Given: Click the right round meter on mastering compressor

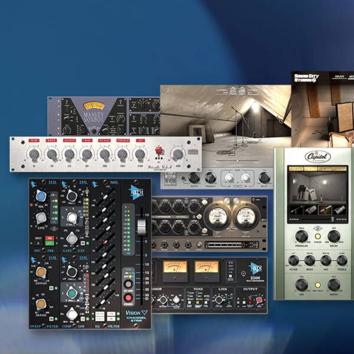Looking at the screenshot, I should point(246,217).
